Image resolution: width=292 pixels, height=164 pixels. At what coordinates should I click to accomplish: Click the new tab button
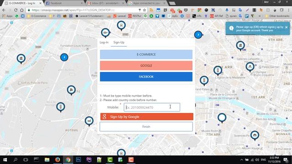[x=172, y=3]
